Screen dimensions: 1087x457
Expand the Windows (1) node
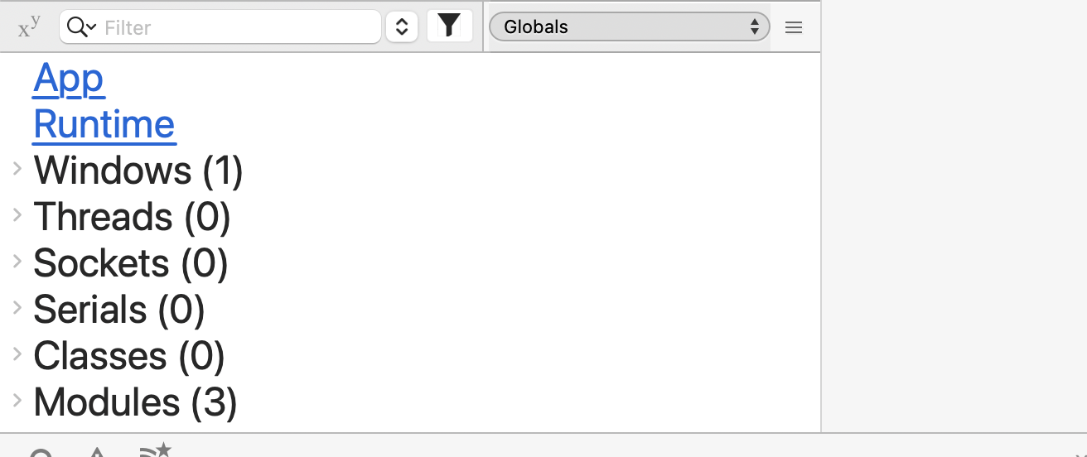[17, 169]
